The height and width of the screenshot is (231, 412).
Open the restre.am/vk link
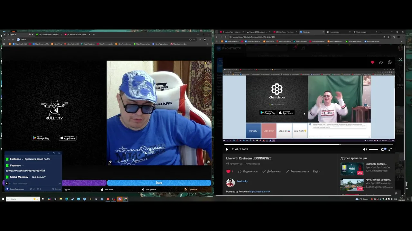point(260,192)
